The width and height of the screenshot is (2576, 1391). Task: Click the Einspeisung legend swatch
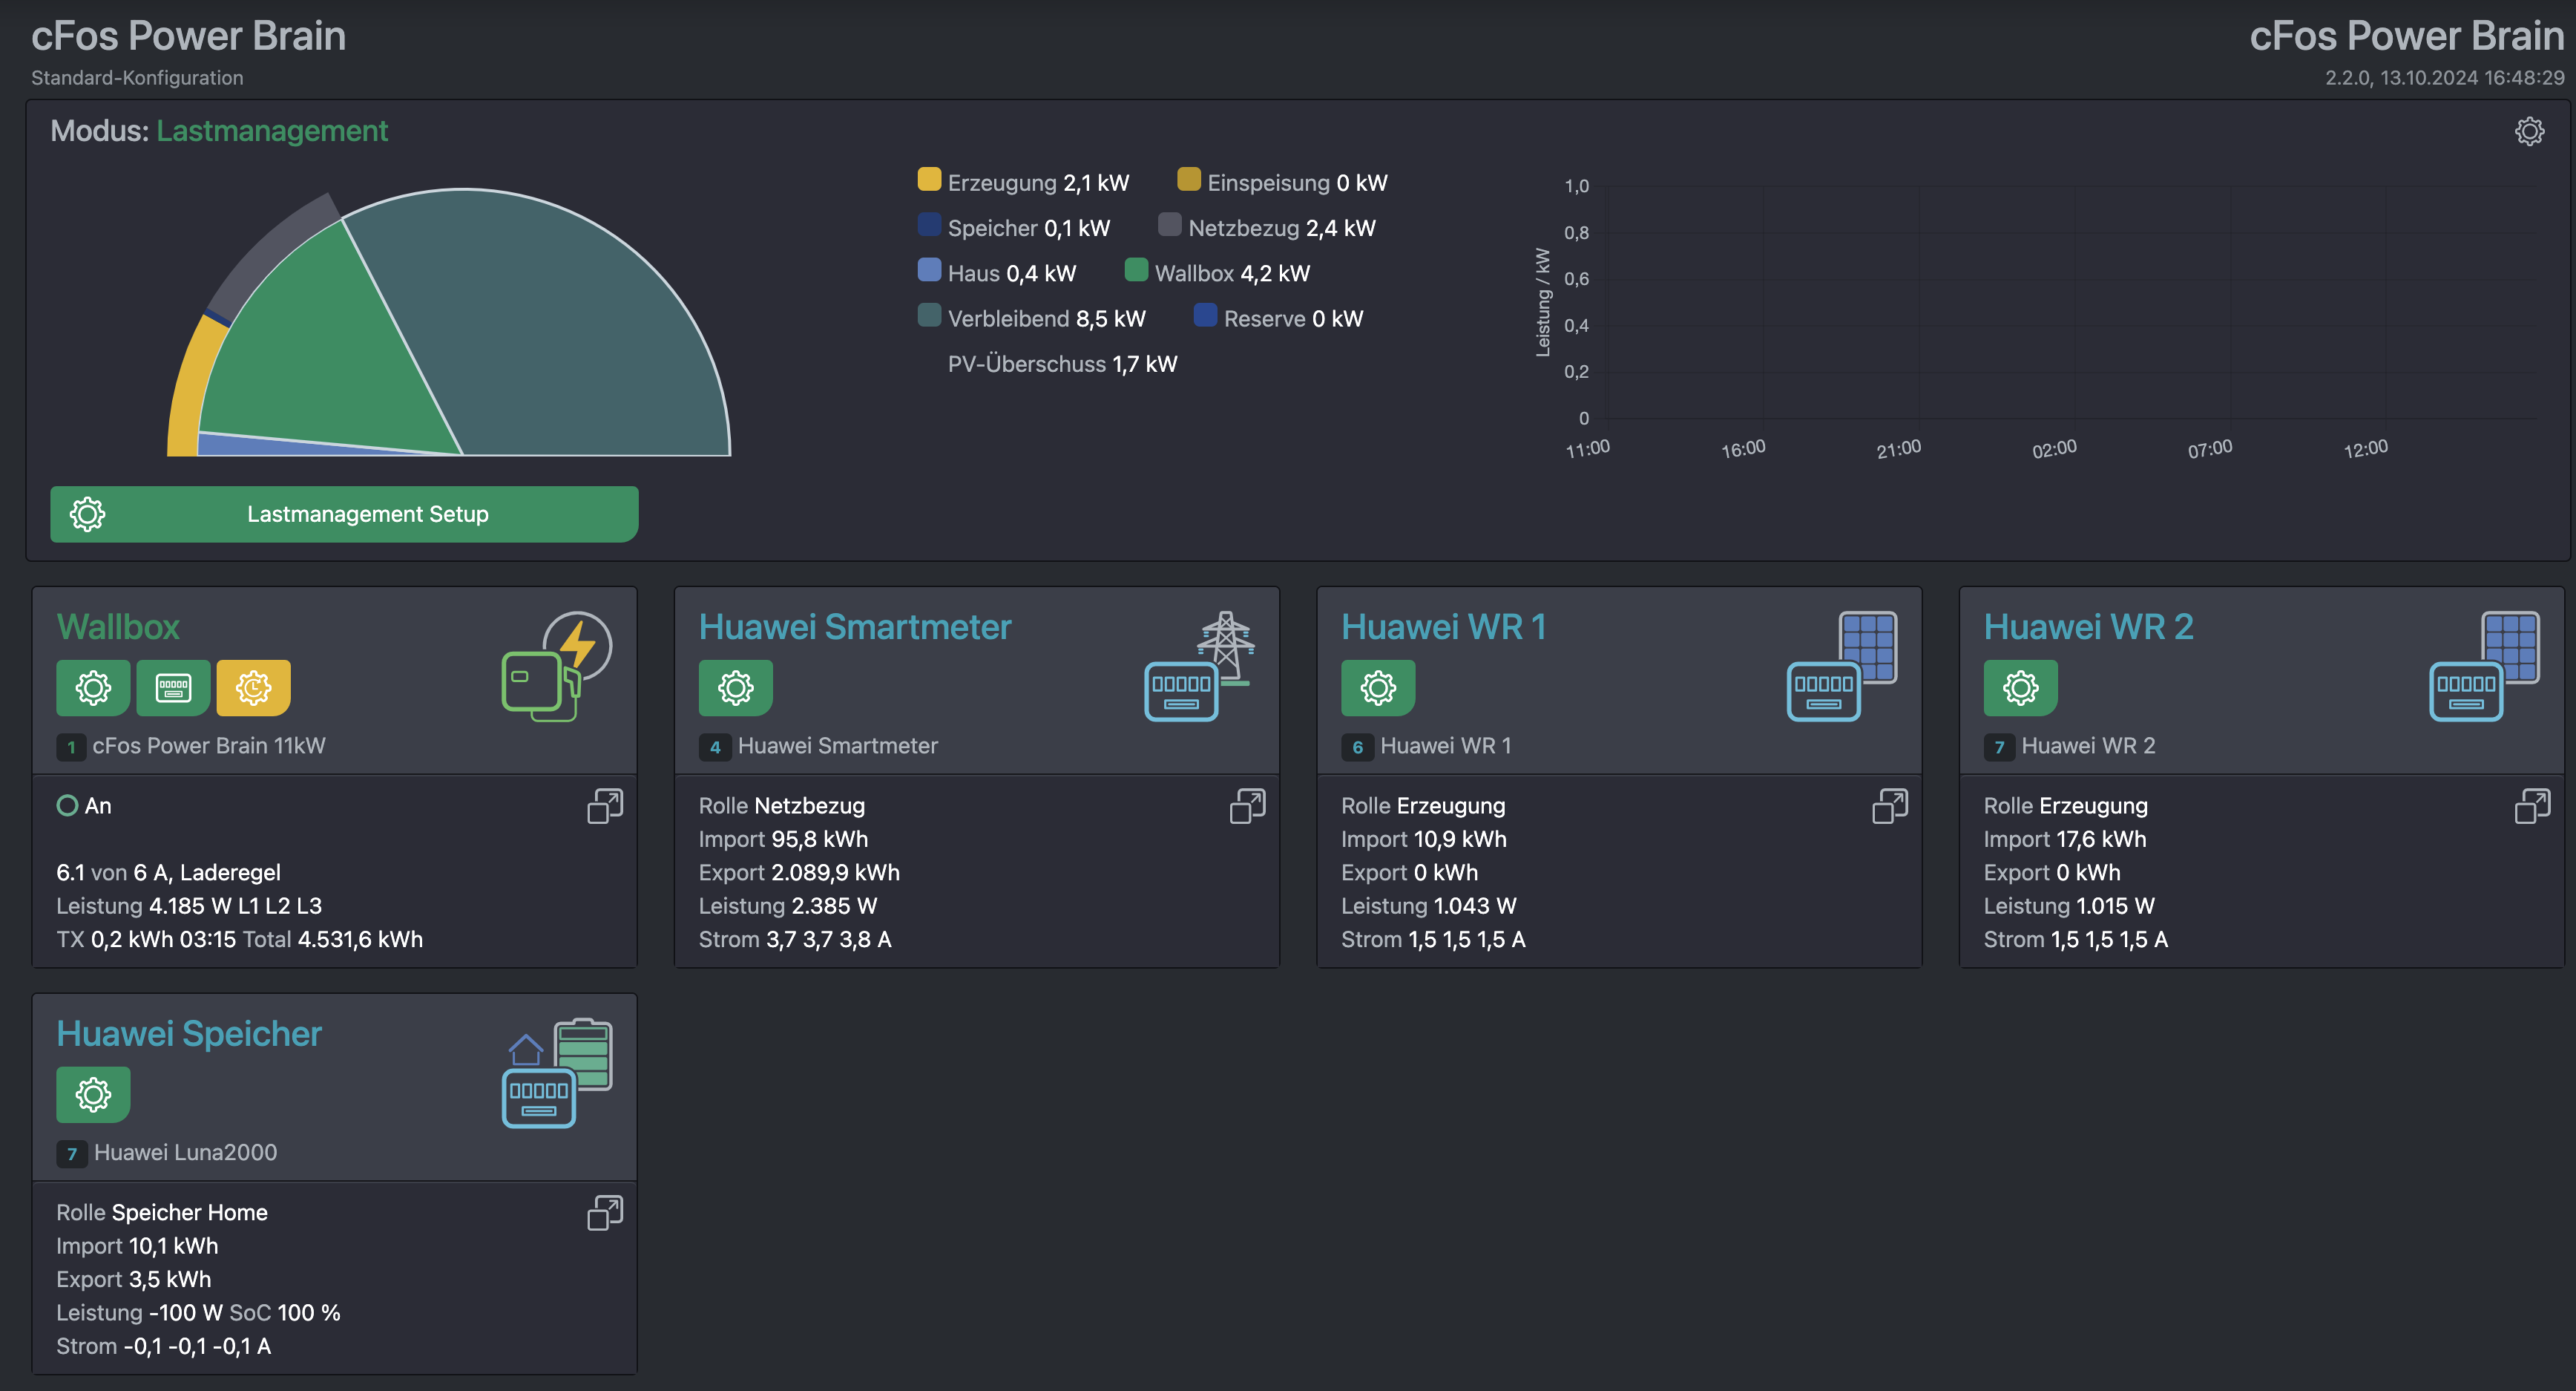(x=1188, y=179)
